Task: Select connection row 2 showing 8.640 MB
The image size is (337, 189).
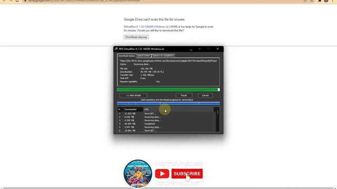Action: click(165, 117)
